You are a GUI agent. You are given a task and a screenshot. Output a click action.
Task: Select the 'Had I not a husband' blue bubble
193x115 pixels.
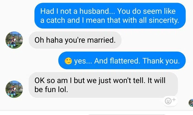point(110,16)
